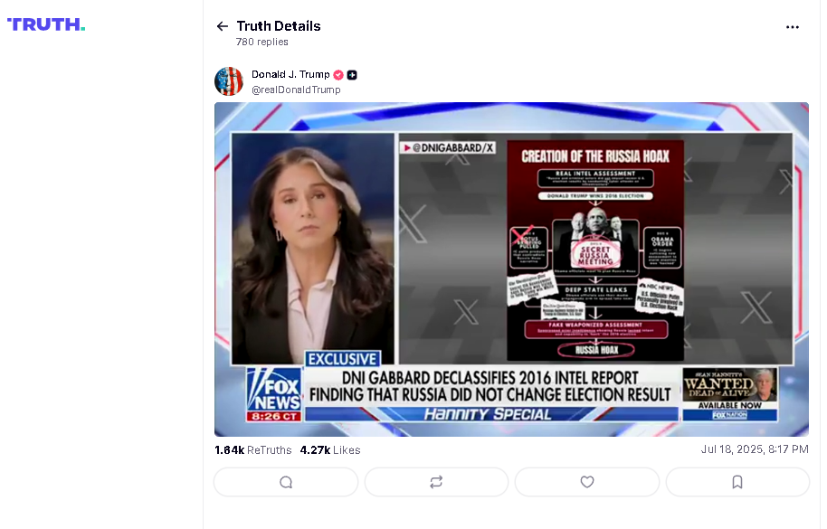Click the Creation of the Russia Hoax graphic

coord(595,250)
